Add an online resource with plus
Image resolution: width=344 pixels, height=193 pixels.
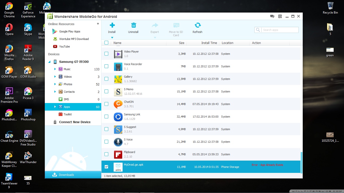point(98,24)
